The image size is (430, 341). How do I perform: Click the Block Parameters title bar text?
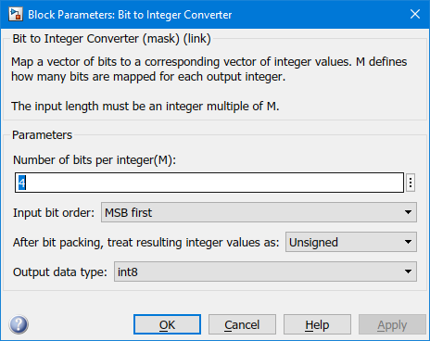[x=130, y=15]
